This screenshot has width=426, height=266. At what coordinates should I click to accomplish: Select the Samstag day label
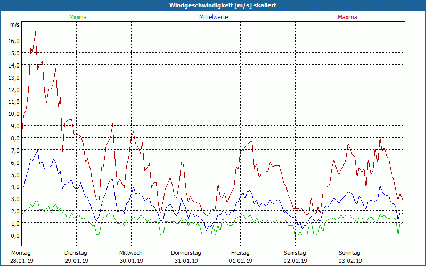pos(295,253)
